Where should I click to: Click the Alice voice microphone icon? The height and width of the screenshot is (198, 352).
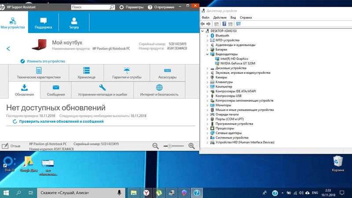pyautogui.click(x=119, y=193)
